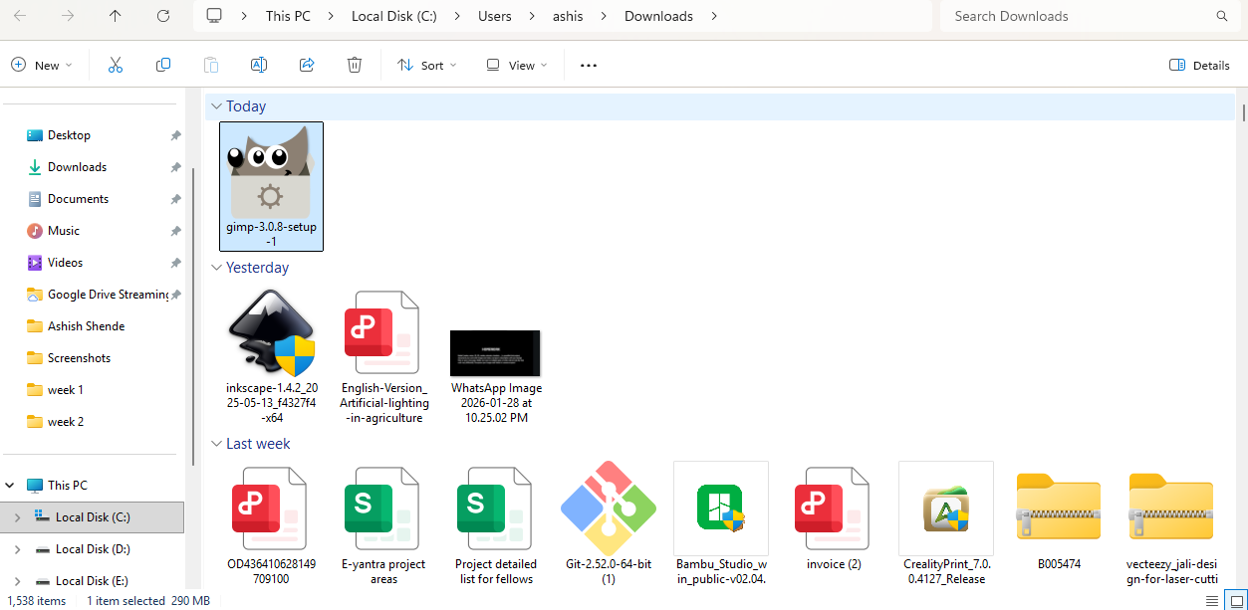The height and width of the screenshot is (610, 1248).
Task: Select the E-yantra project areas spreadsheet
Action: pyautogui.click(x=383, y=524)
